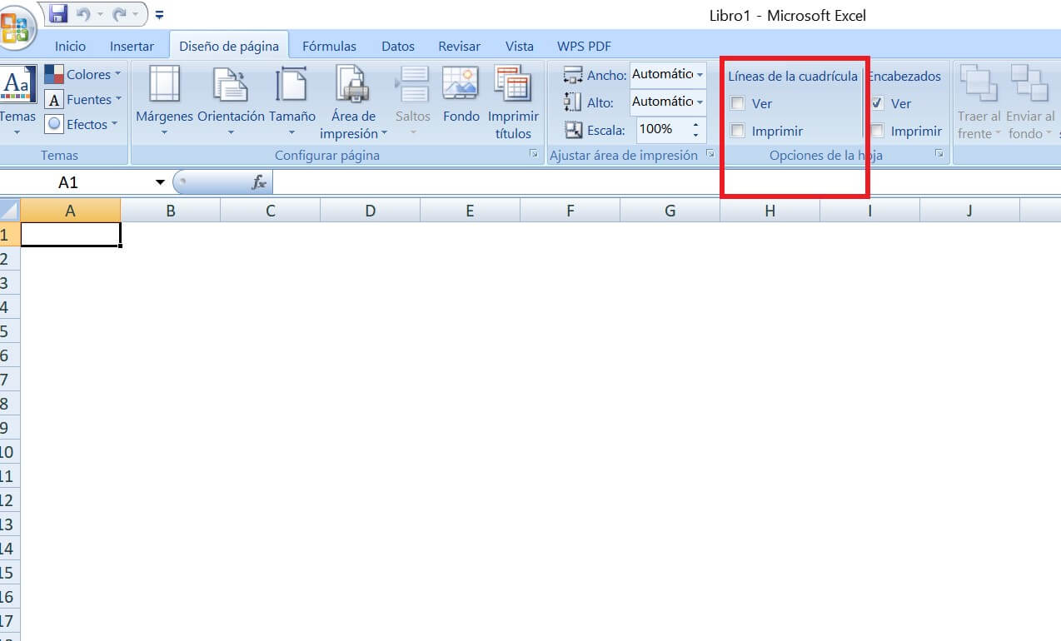The width and height of the screenshot is (1061, 641).
Task: Open the Tamaño paper size menu
Action: pyautogui.click(x=291, y=102)
